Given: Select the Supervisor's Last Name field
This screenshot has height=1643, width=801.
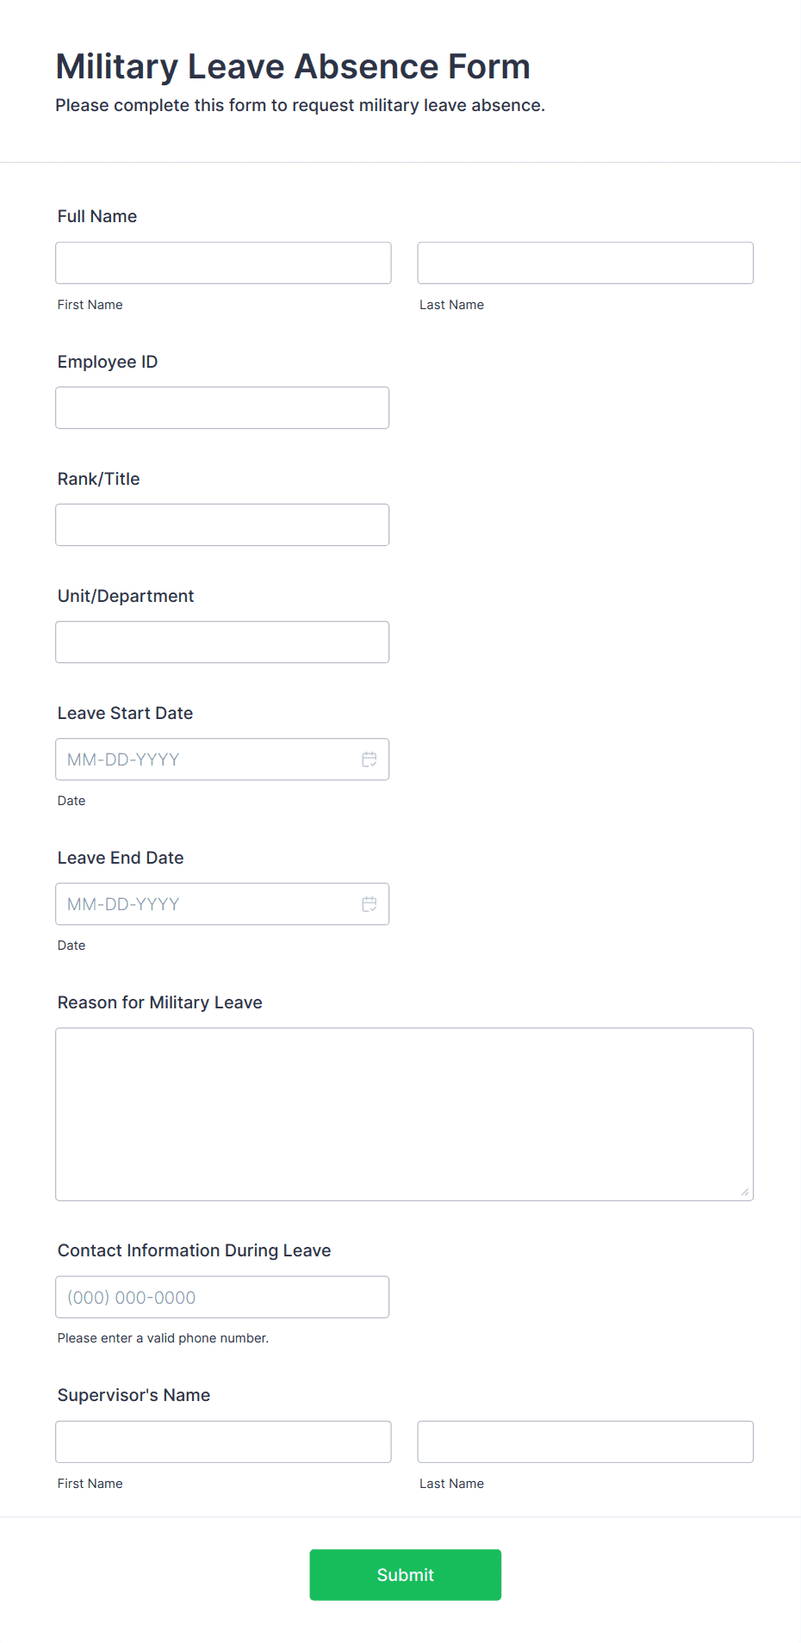Looking at the screenshot, I should pos(585,1441).
